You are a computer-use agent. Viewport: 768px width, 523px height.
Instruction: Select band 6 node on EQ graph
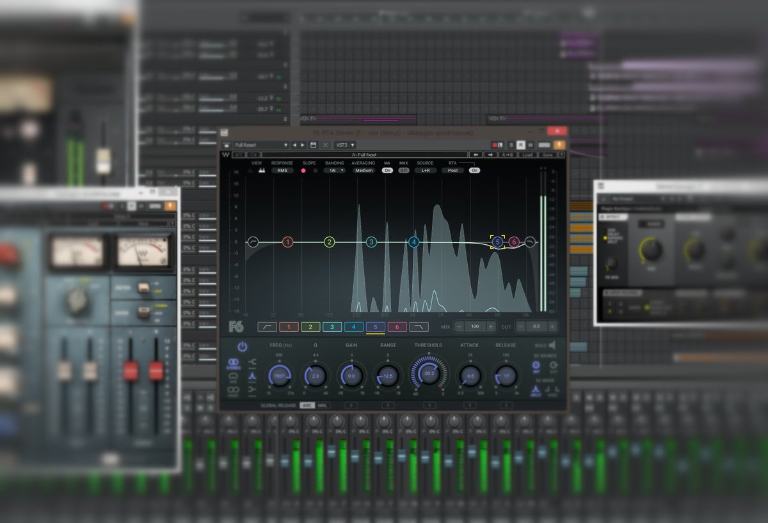pyautogui.click(x=513, y=242)
